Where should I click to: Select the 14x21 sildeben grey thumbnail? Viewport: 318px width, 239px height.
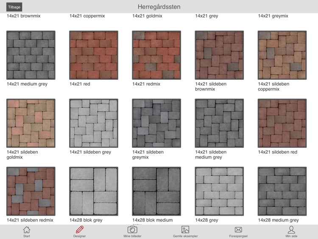pyautogui.click(x=94, y=123)
